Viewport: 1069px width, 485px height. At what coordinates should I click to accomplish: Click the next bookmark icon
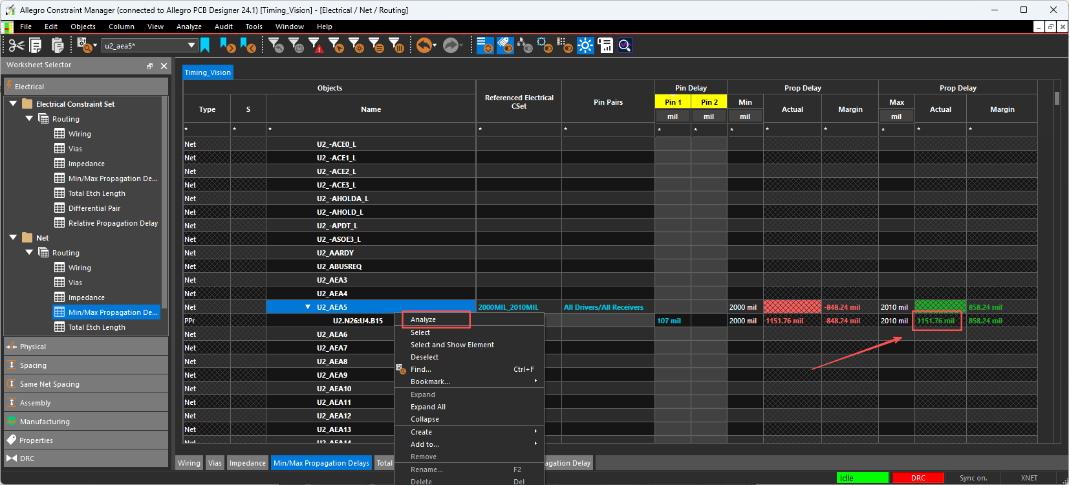tap(228, 45)
